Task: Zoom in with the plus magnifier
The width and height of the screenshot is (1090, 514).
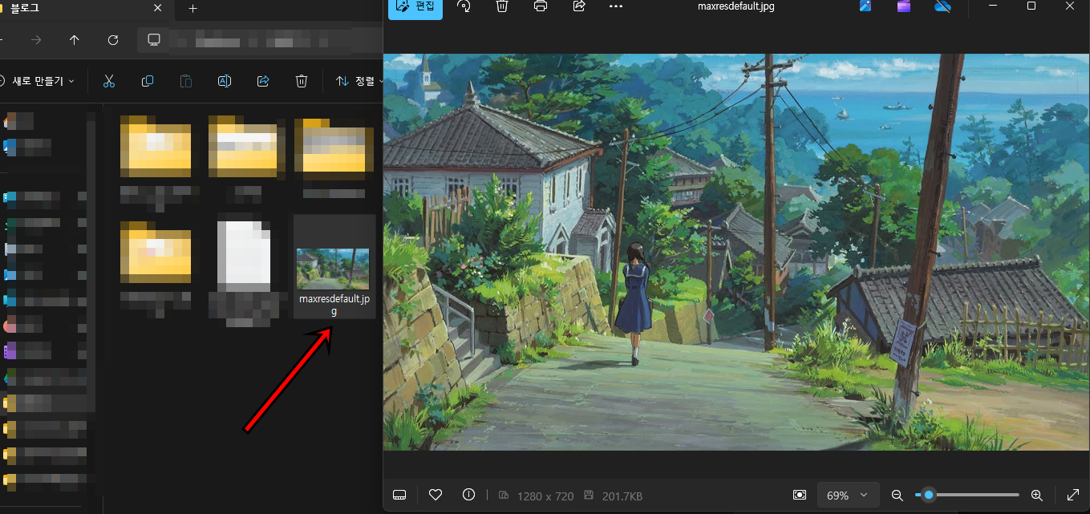Action: (x=1036, y=496)
